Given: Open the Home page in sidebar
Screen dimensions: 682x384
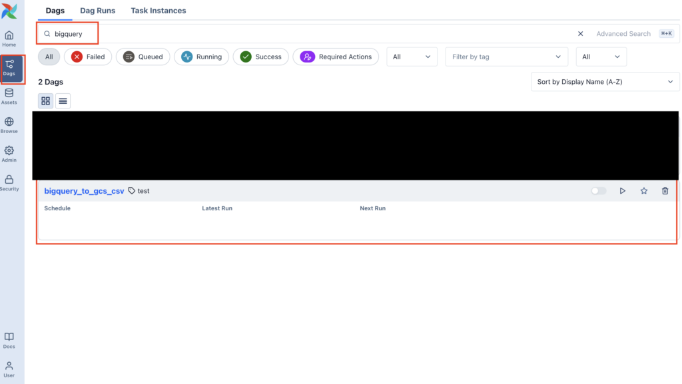Looking at the screenshot, I should [9, 39].
